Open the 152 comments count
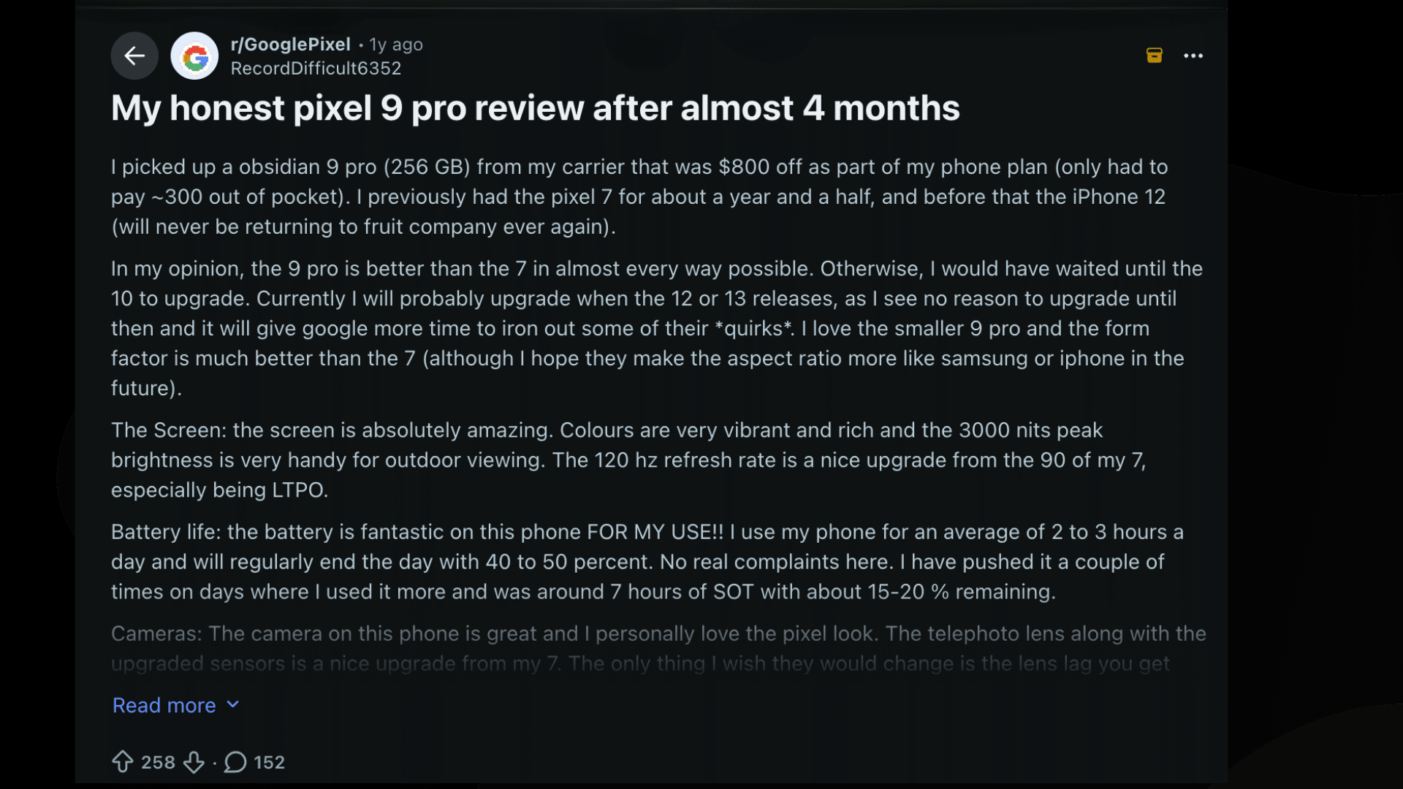 click(269, 762)
